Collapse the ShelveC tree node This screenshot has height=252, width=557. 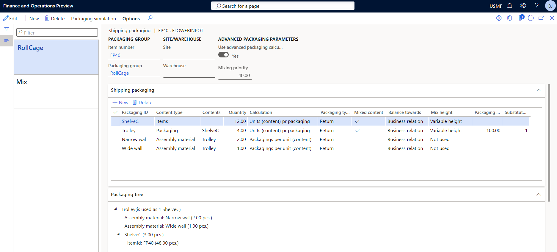click(118, 234)
